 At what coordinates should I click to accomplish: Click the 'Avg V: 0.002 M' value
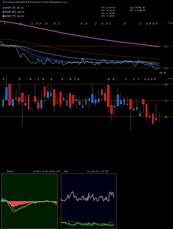pyautogui.click(x=137, y=8)
